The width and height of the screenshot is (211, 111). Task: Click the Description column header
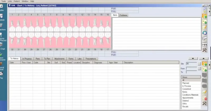coord(151,62)
